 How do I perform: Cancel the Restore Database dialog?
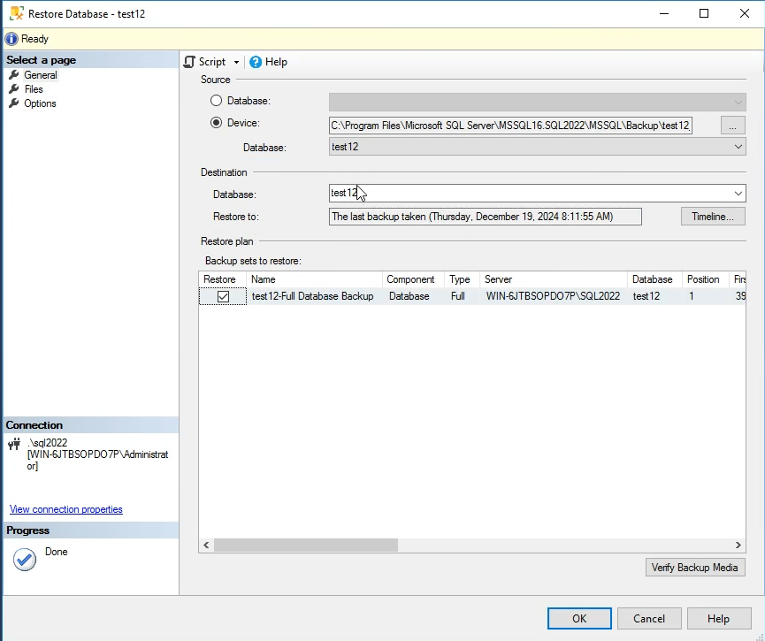[649, 619]
